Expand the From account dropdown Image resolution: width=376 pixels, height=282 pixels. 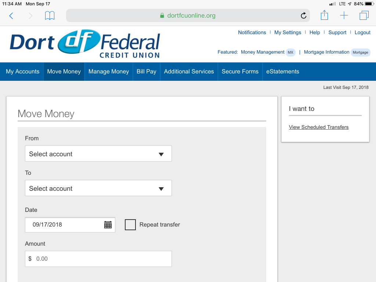pos(98,154)
